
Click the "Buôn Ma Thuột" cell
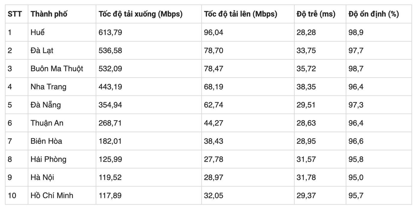point(57,69)
